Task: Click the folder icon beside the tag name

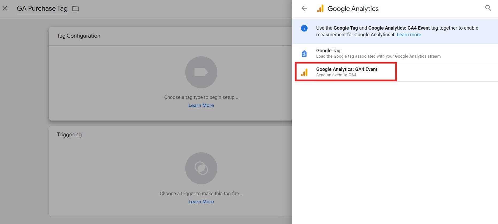Action: coord(76,9)
